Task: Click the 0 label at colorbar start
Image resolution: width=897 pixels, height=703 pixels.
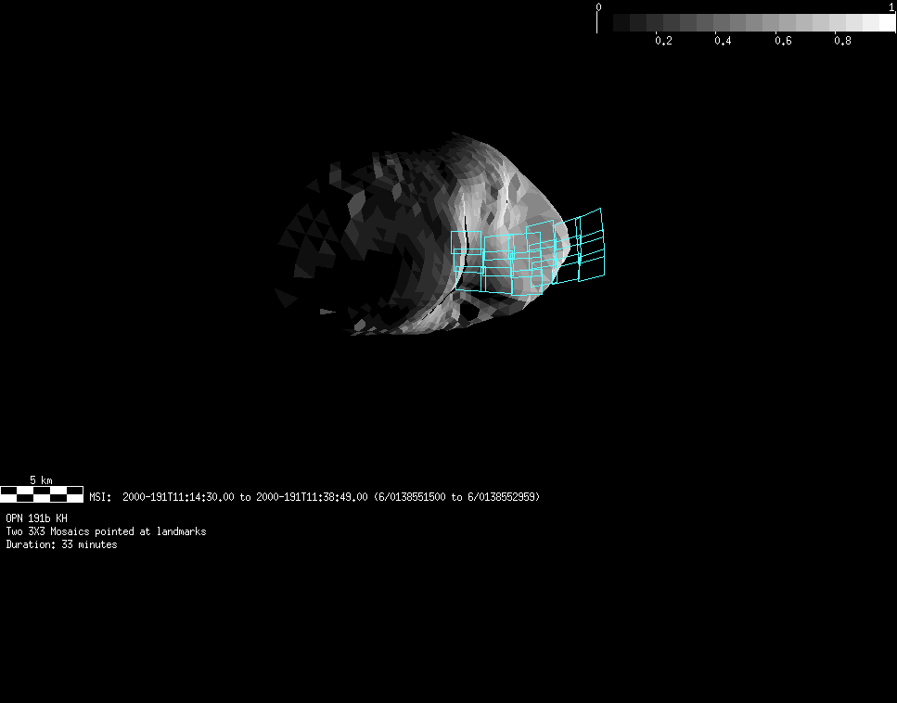Action: tap(598, 7)
